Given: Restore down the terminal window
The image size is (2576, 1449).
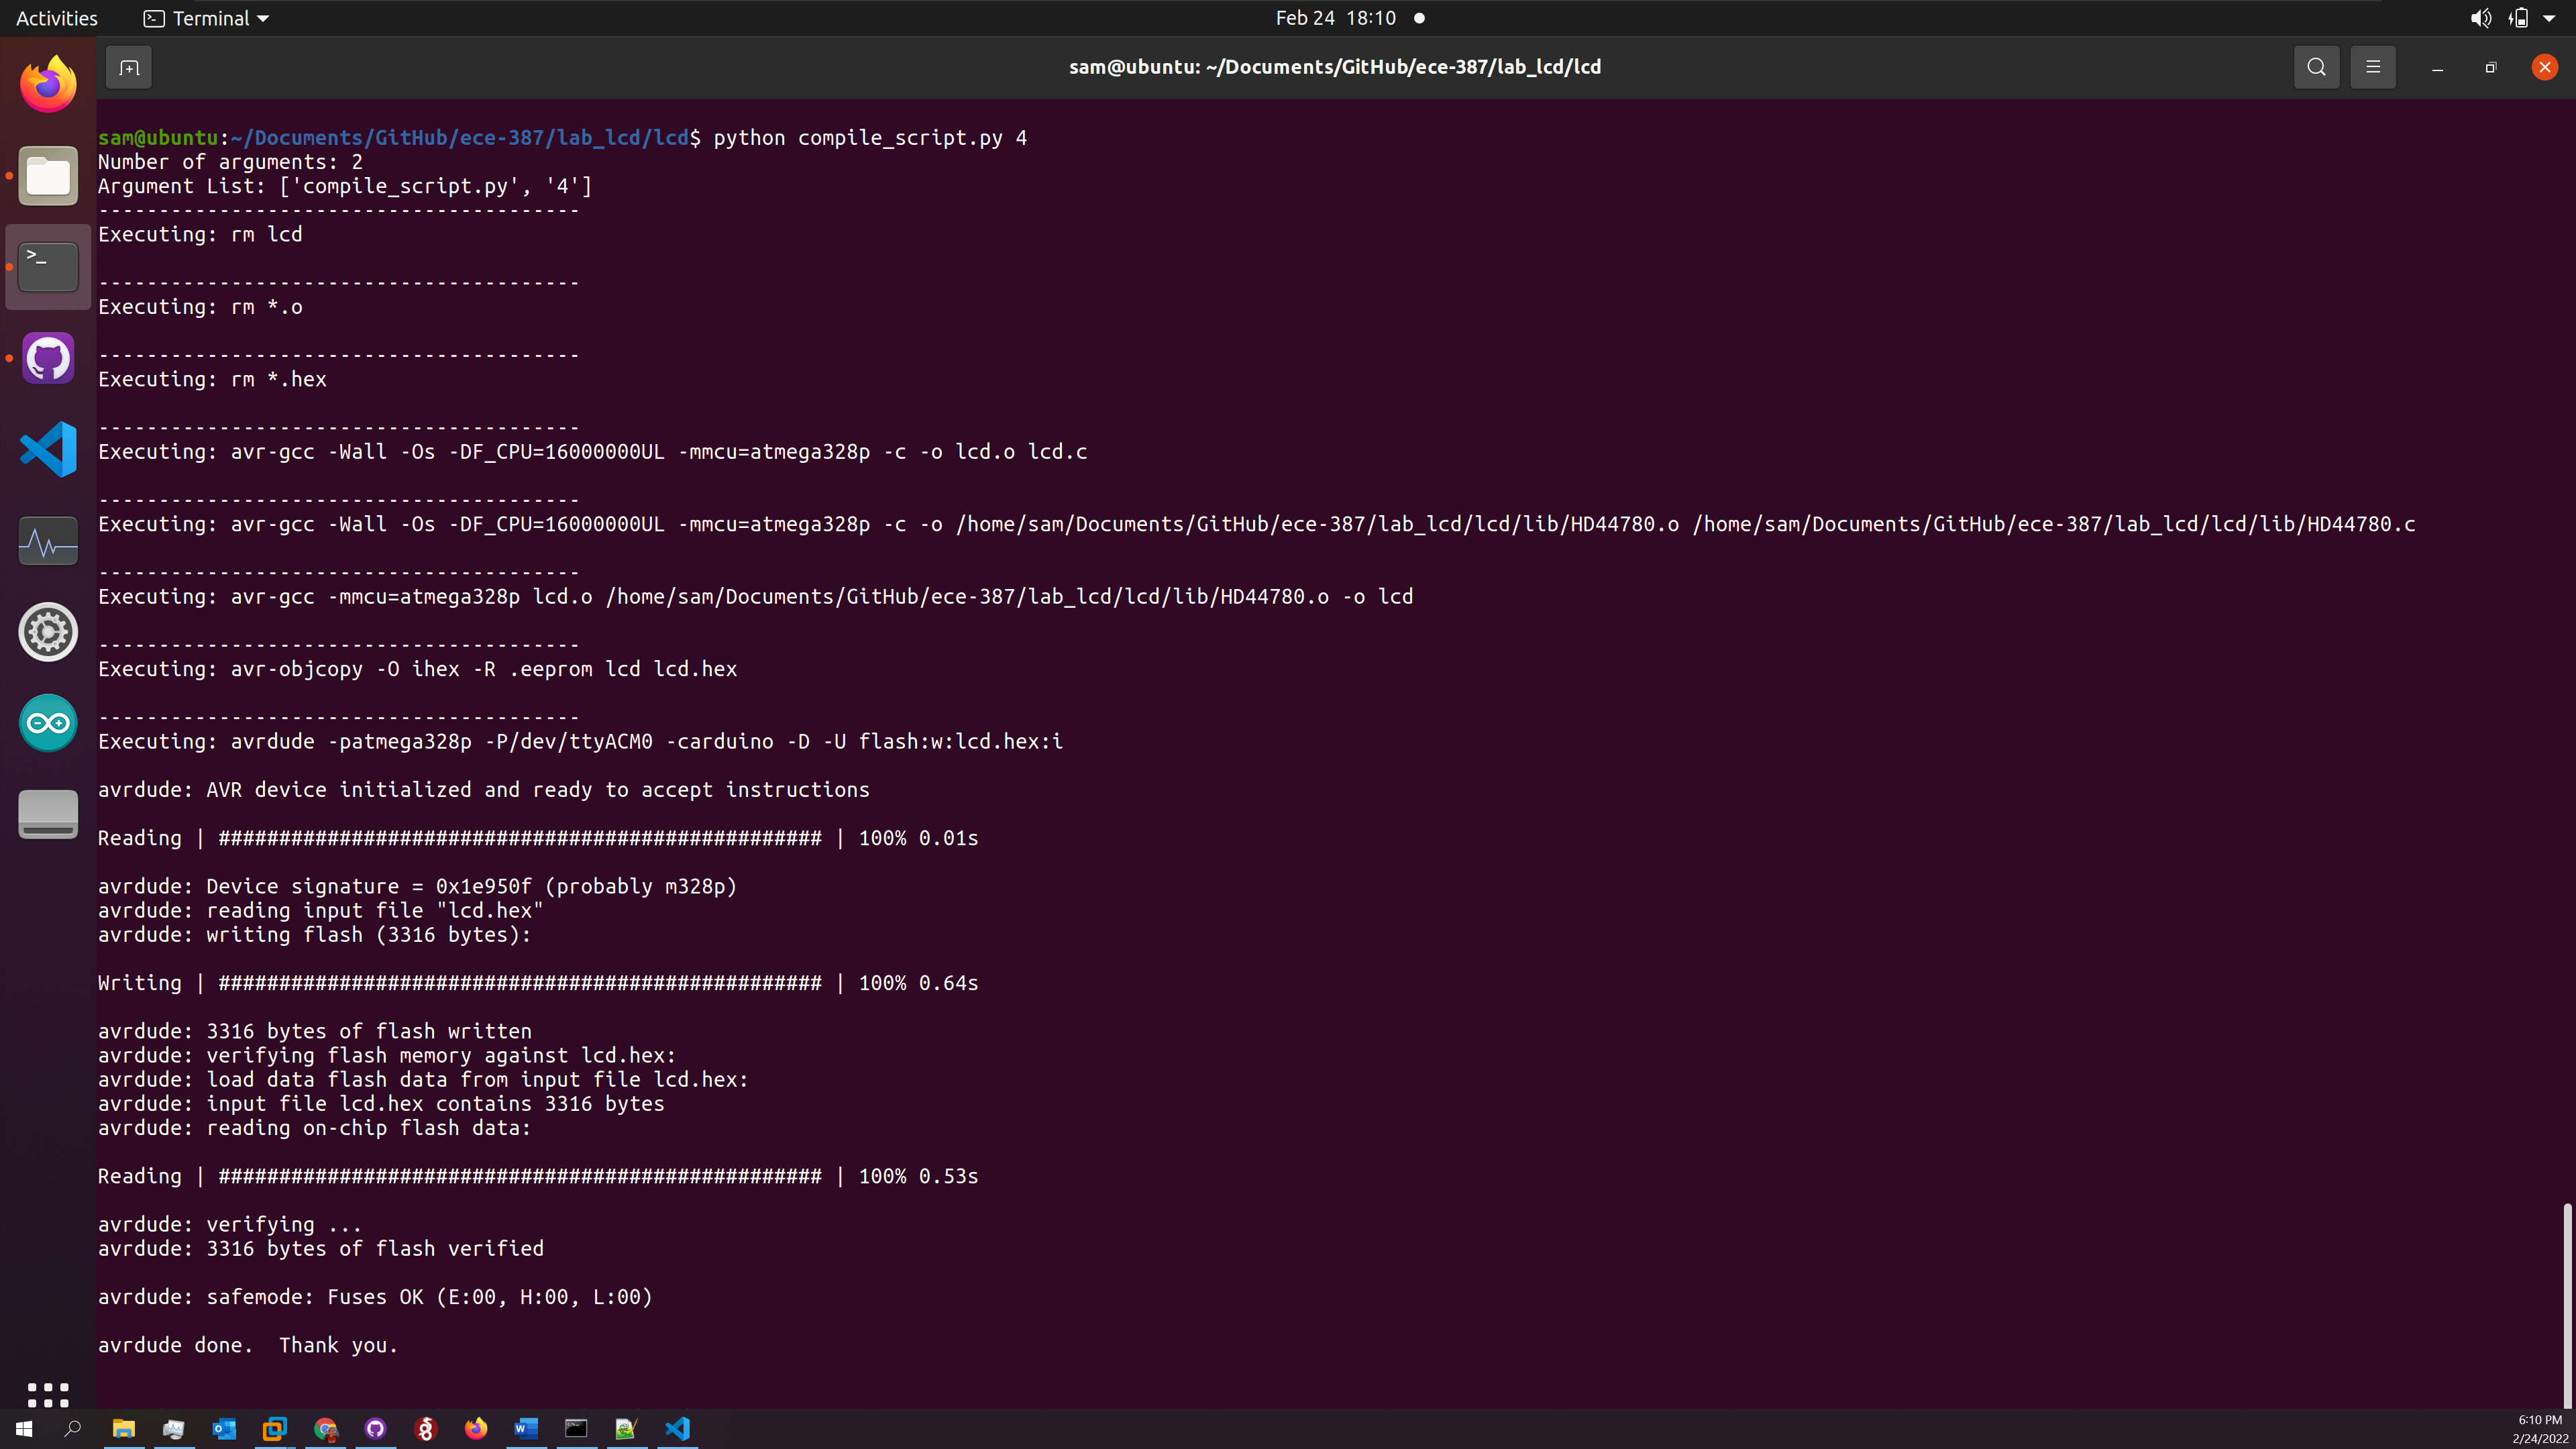Looking at the screenshot, I should tap(2490, 68).
